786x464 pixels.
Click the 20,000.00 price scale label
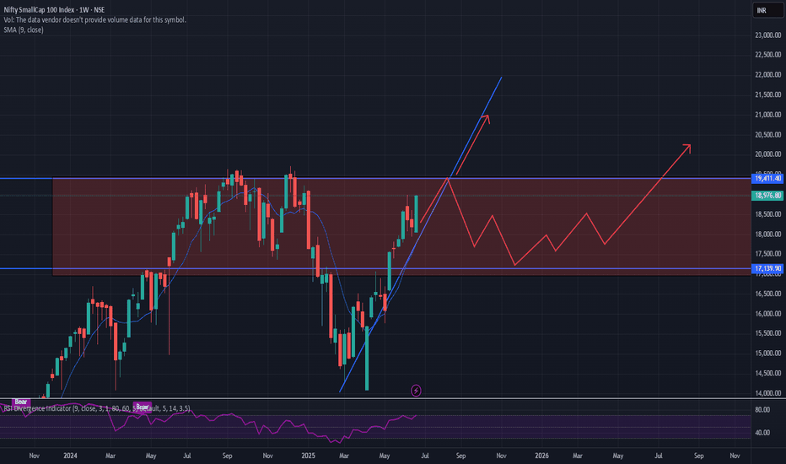pyautogui.click(x=768, y=154)
